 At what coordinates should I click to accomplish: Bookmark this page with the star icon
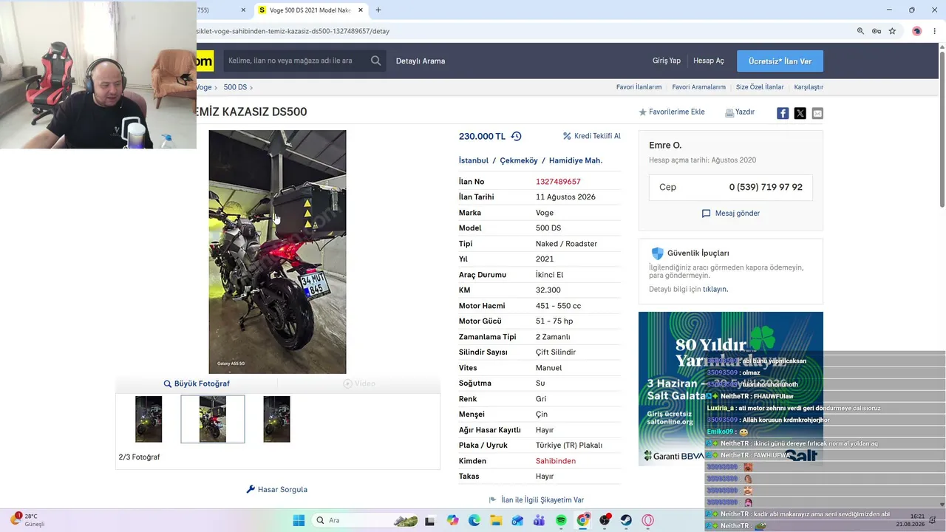[892, 31]
